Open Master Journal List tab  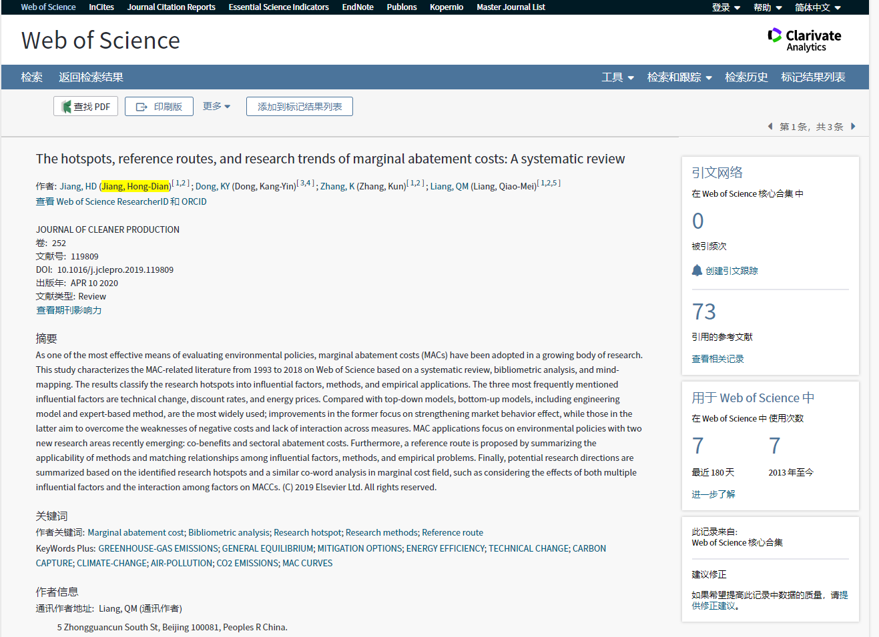[x=511, y=7]
